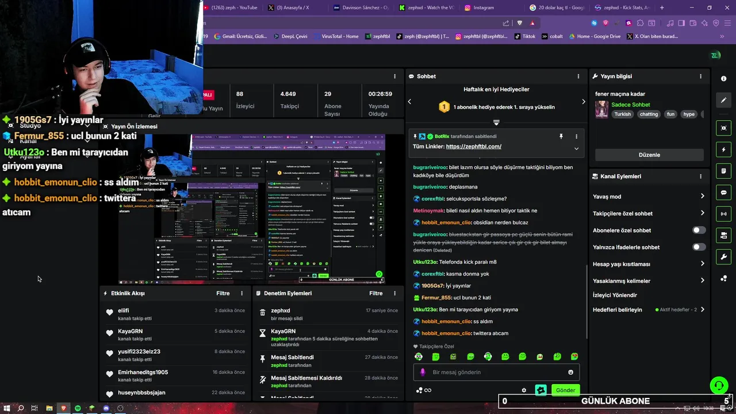
Task: Open VirusTotal - Home bookmark
Action: [335, 36]
